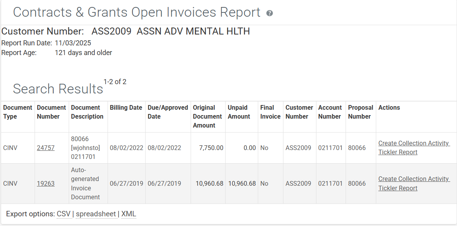Open document number 24757
457x226 pixels.
pyautogui.click(x=45, y=148)
